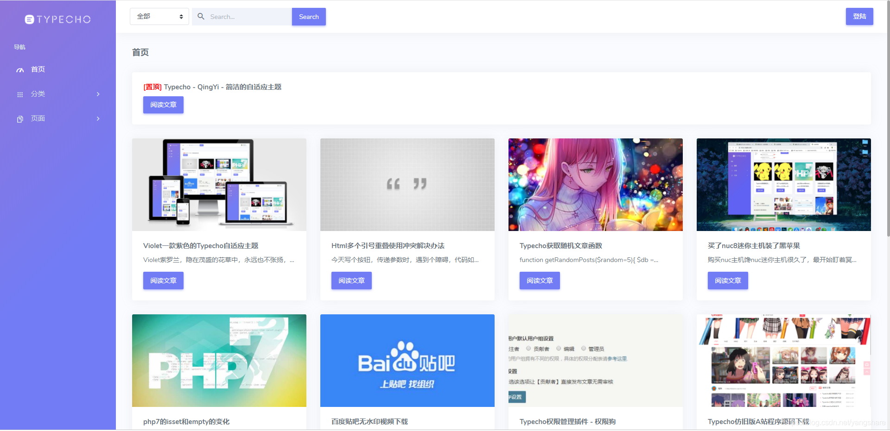Click the magnifier icon in search box
The width and height of the screenshot is (890, 431).
201,17
